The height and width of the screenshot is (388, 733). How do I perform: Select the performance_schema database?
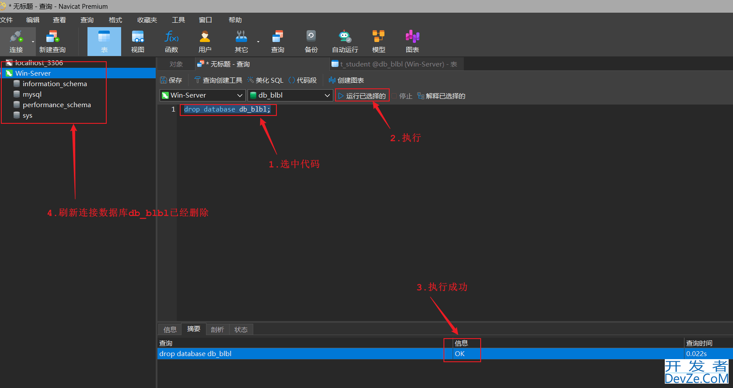tap(57, 105)
